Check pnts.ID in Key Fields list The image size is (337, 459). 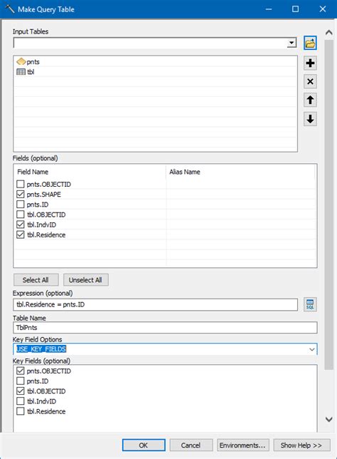(x=21, y=381)
